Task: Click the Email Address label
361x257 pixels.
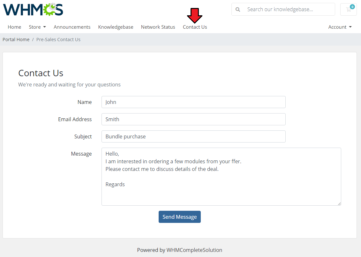Action: 75,119
